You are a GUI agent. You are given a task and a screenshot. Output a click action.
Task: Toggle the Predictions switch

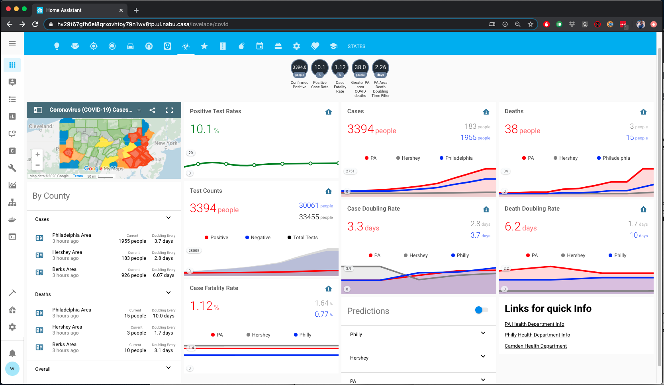pos(482,310)
